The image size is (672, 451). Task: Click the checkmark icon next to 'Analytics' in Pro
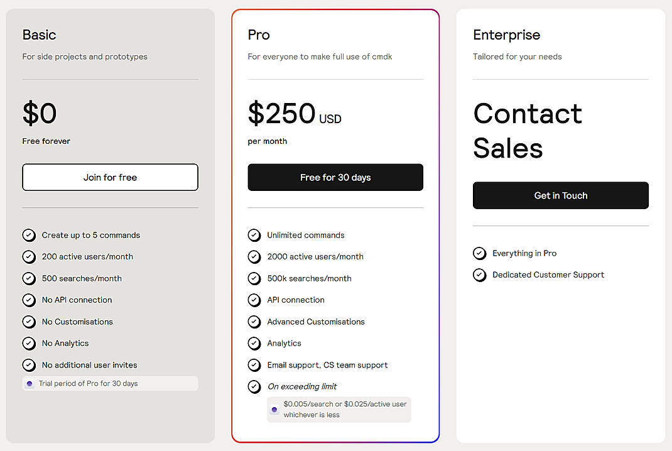point(254,343)
